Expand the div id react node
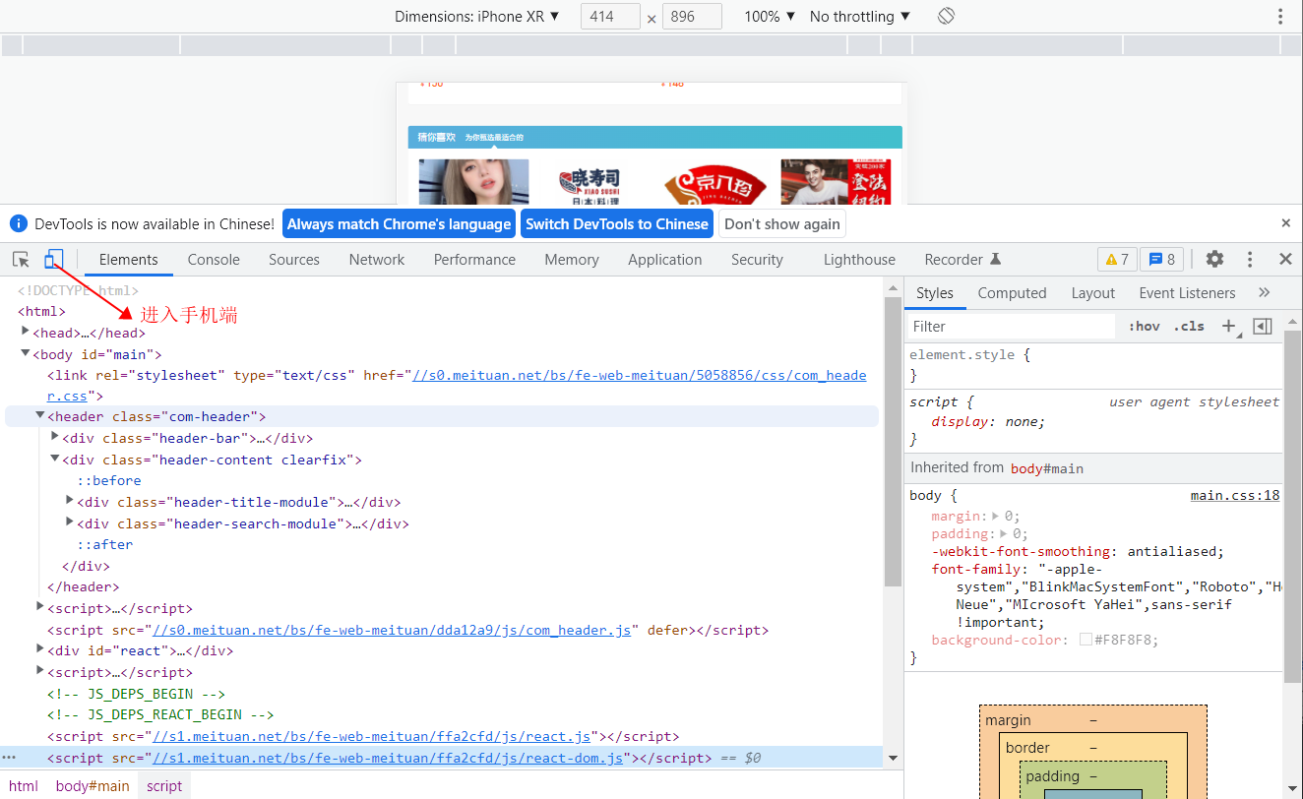 40,649
